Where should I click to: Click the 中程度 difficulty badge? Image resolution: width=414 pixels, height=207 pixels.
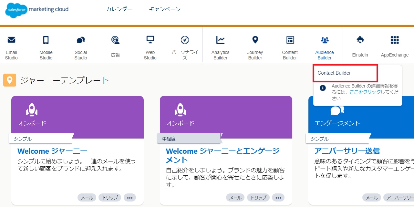coord(189,139)
